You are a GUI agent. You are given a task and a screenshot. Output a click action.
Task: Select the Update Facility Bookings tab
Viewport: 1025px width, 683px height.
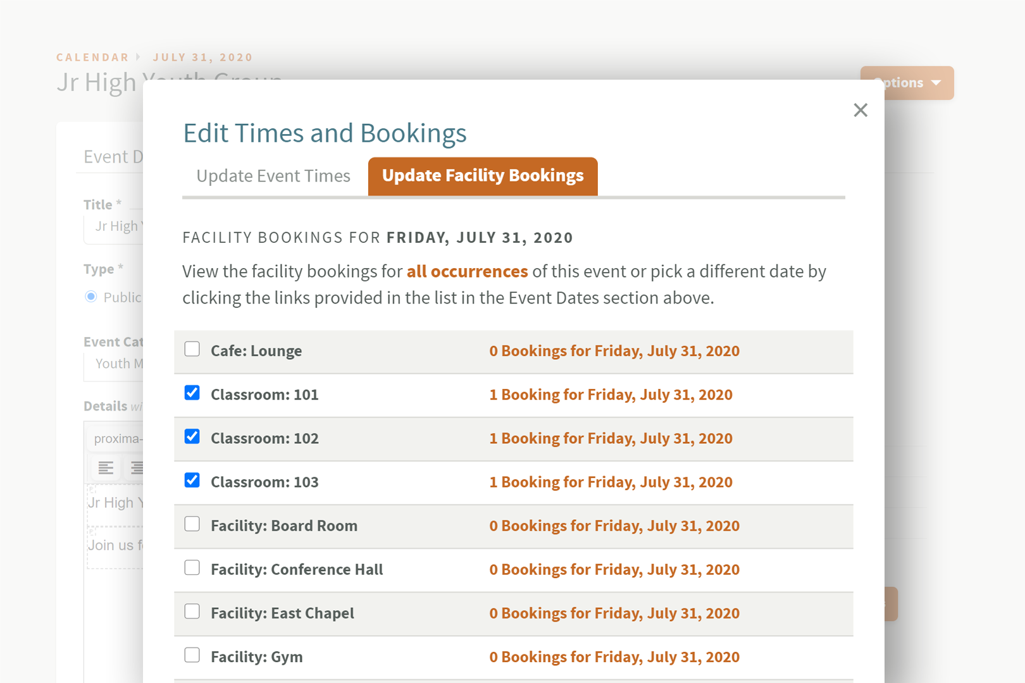pyautogui.click(x=482, y=176)
